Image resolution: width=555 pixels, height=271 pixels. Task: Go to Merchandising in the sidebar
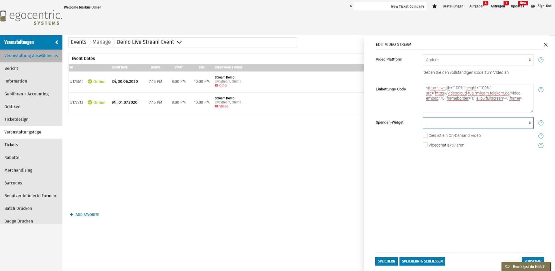[x=18, y=170]
